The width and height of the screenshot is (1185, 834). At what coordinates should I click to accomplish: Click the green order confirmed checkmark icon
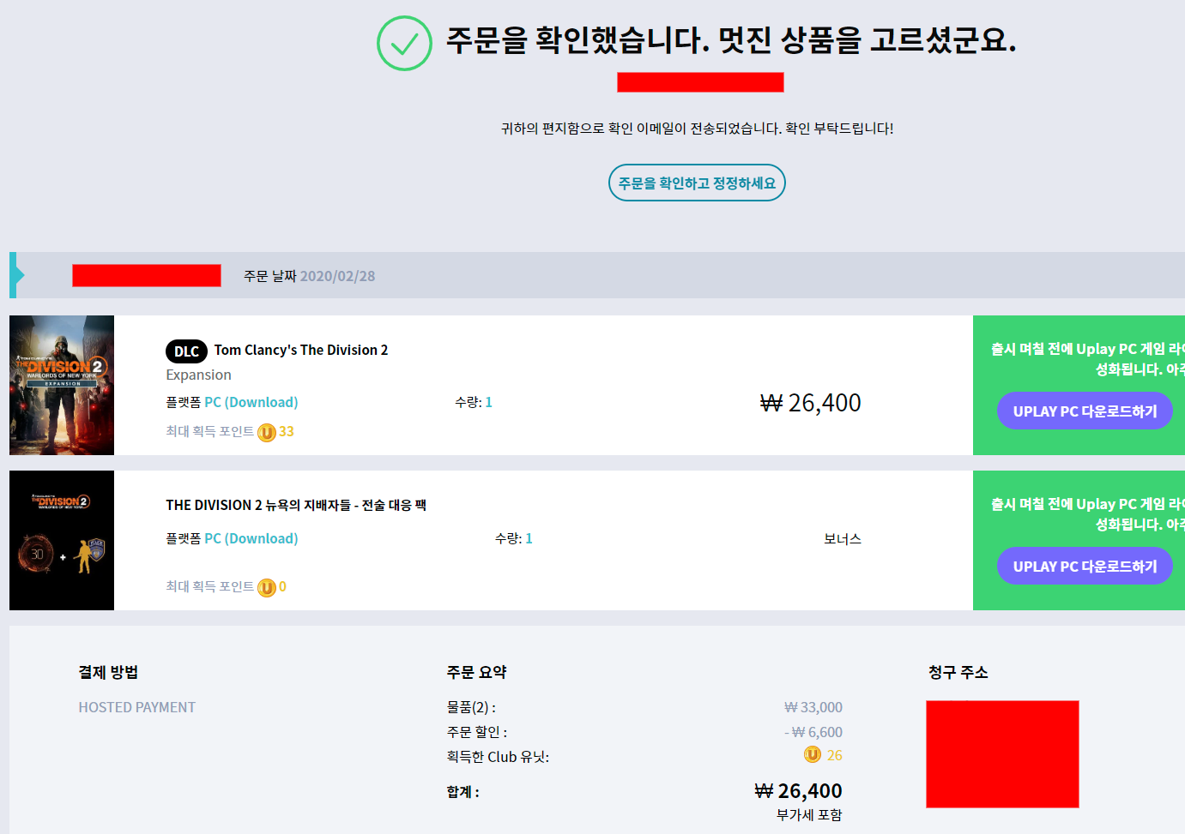[x=404, y=44]
